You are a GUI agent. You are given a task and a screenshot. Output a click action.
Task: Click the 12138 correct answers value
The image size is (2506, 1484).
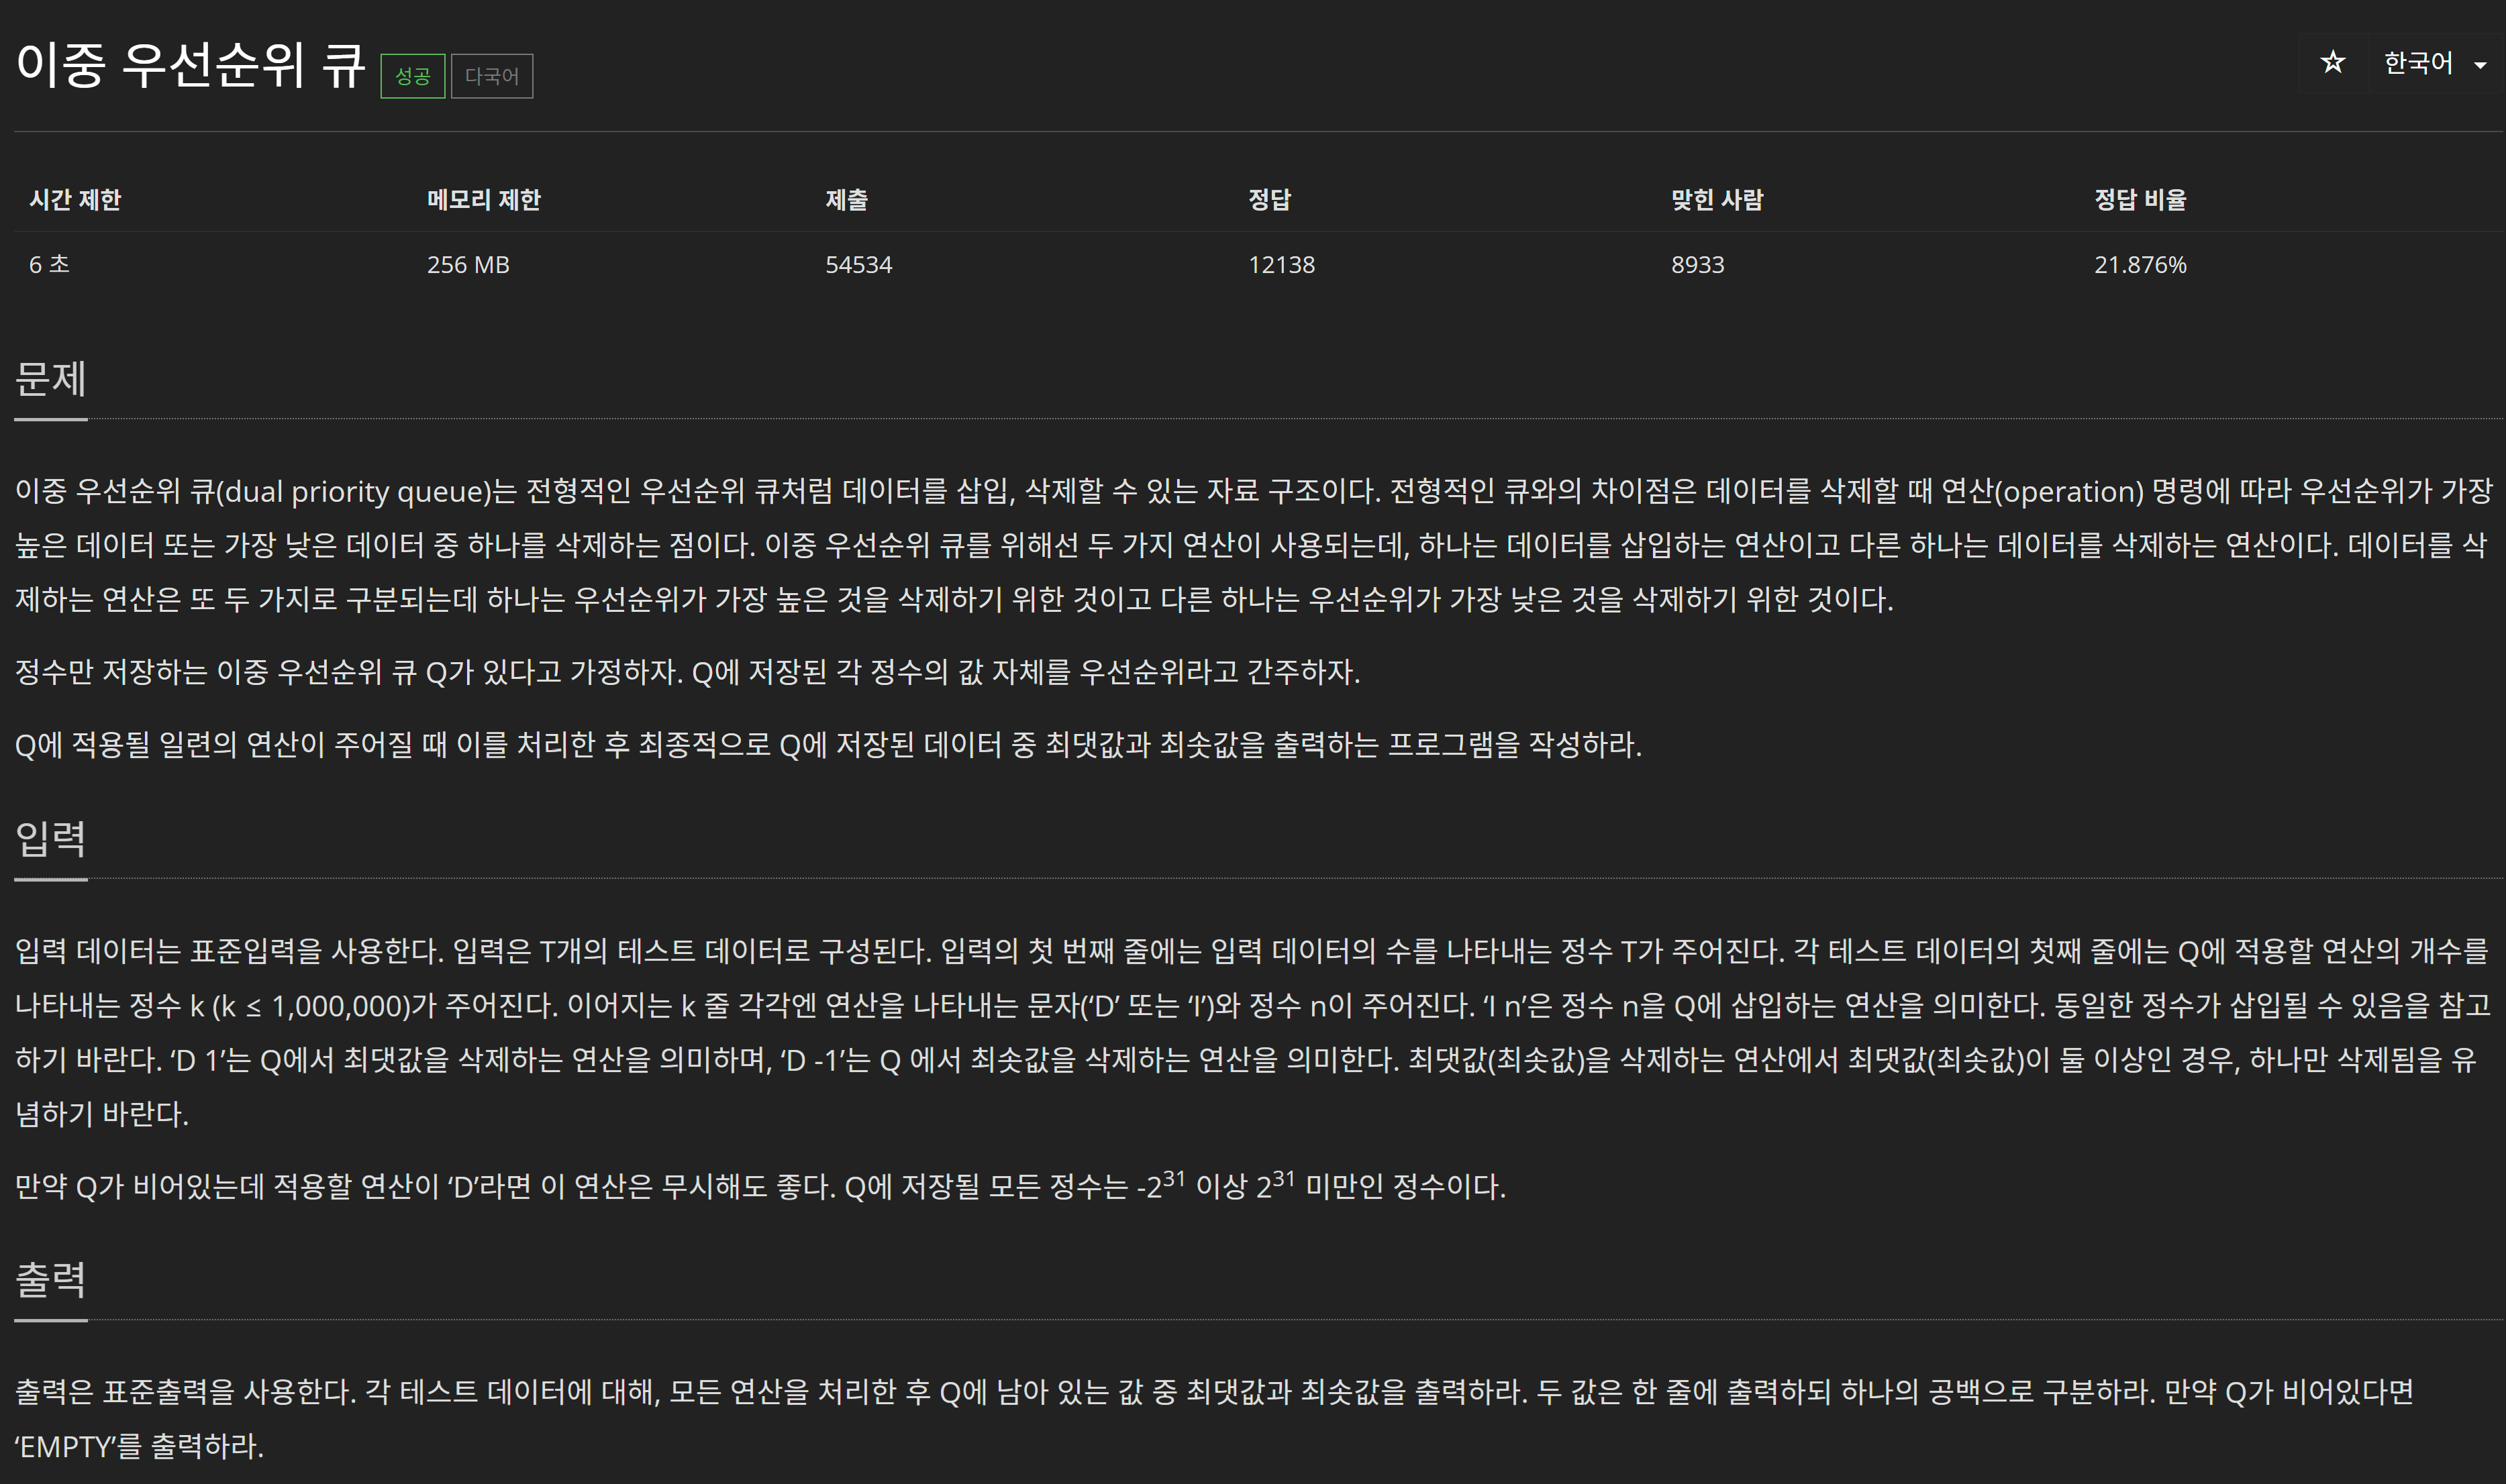[1281, 265]
